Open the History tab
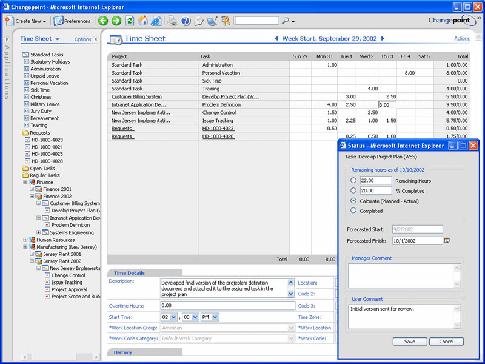 tap(122, 352)
